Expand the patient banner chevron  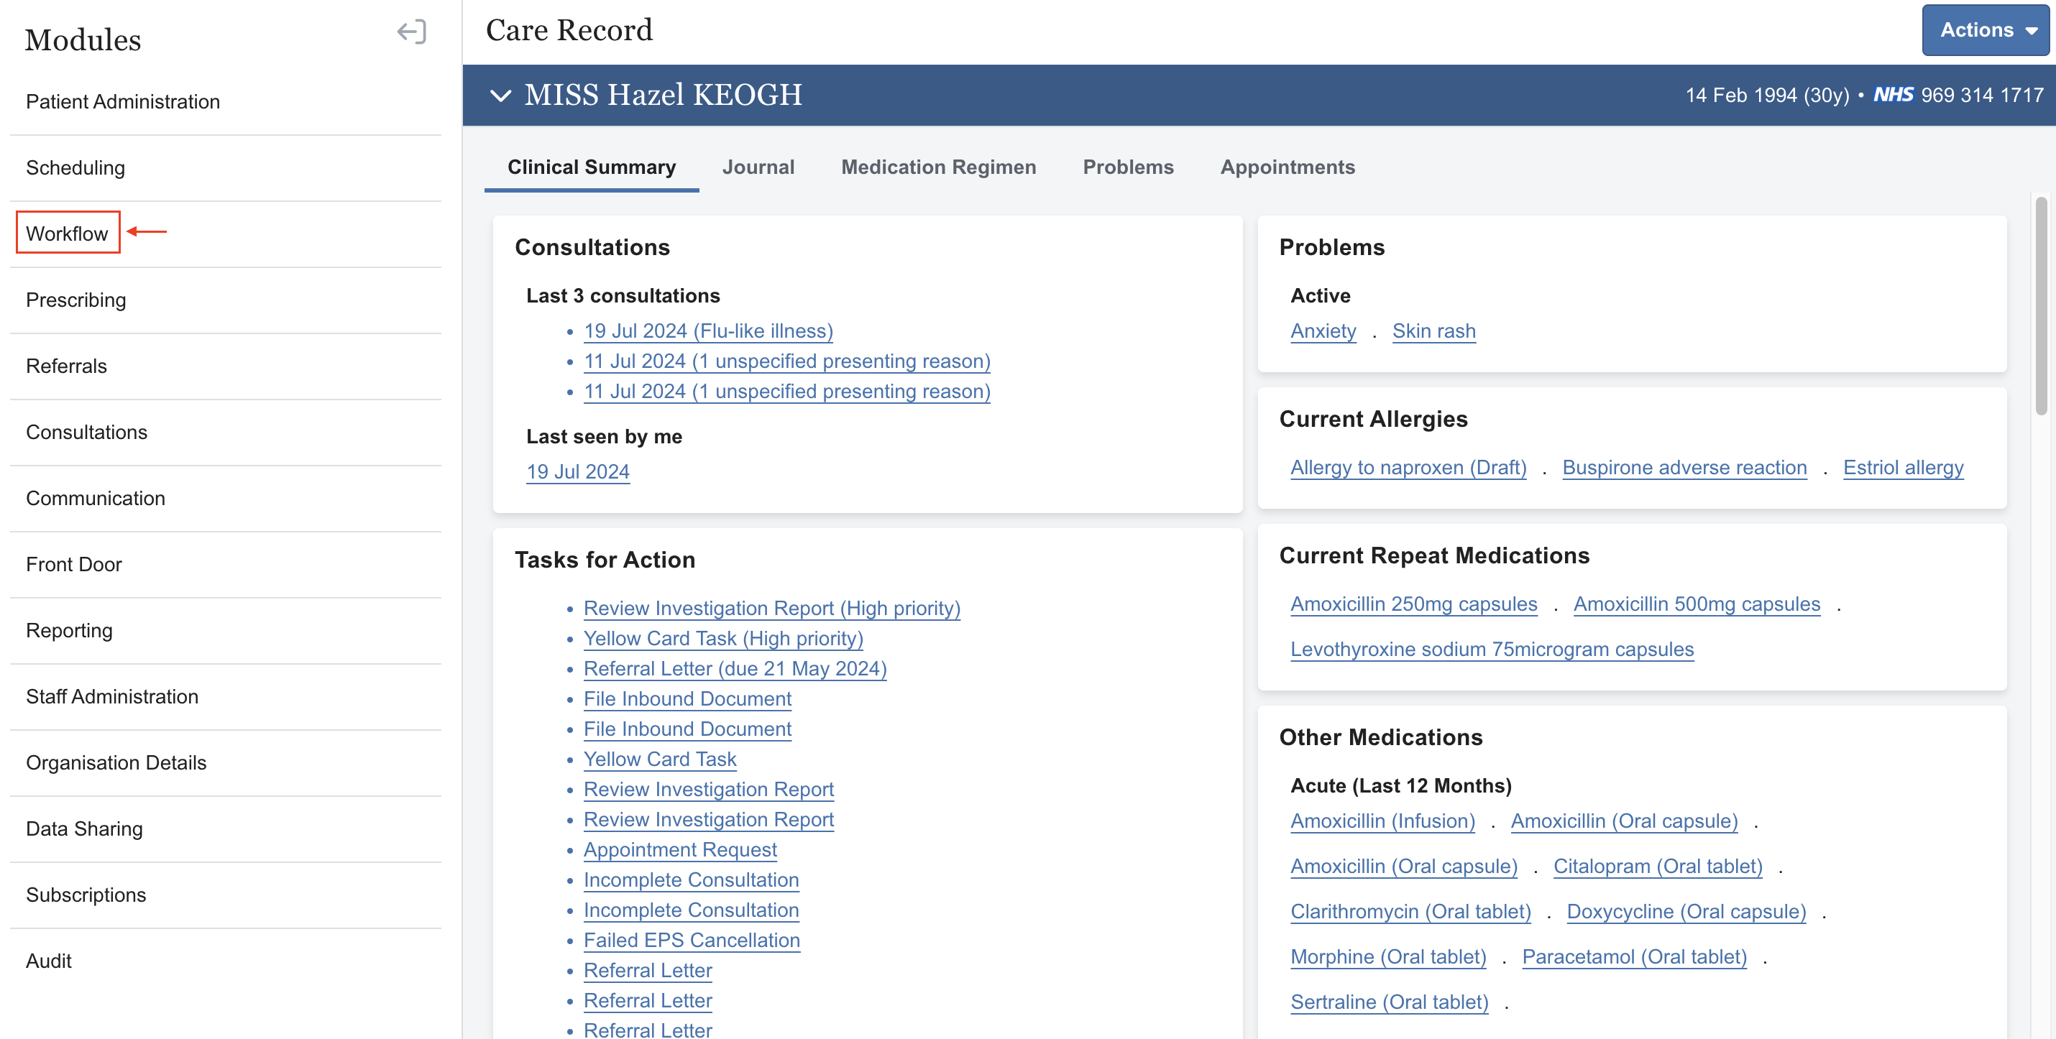[500, 96]
